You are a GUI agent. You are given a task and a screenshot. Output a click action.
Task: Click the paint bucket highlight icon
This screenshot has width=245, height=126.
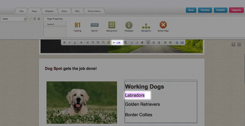pos(108,42)
